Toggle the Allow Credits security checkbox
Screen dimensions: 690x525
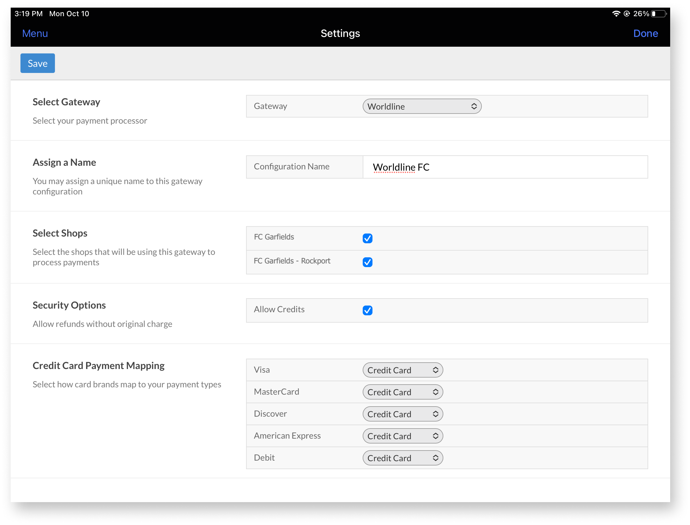click(367, 310)
